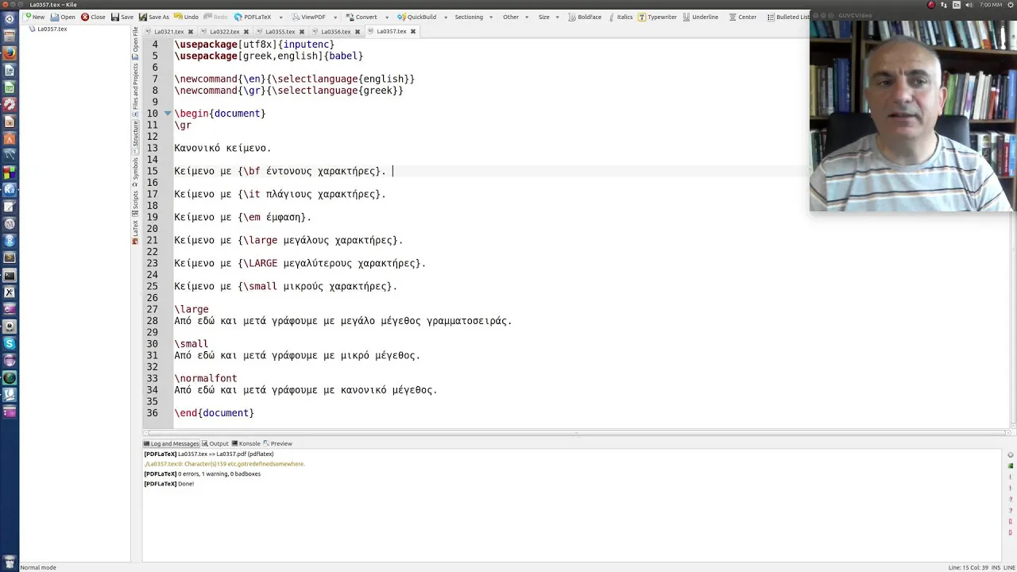Undo the last edit with Undo
This screenshot has width=1017, height=572.
click(187, 17)
